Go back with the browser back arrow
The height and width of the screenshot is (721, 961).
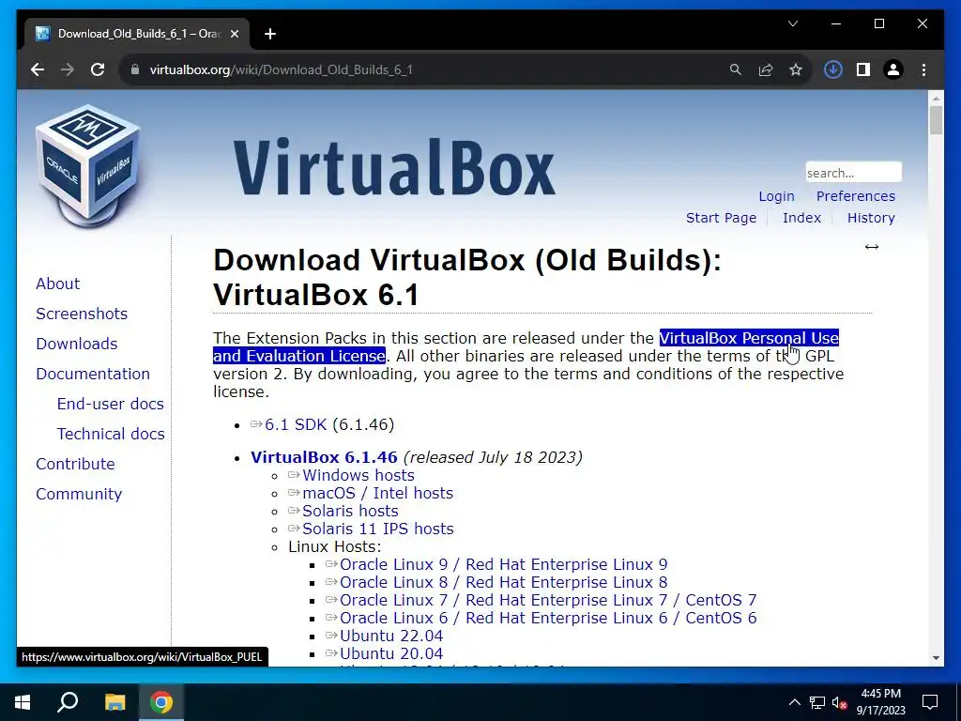click(x=38, y=69)
